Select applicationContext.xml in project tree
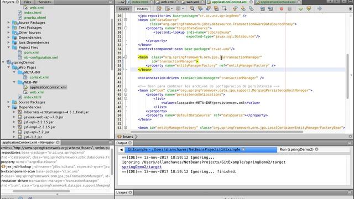Screen dimensions: 354x199 tap(48, 87)
